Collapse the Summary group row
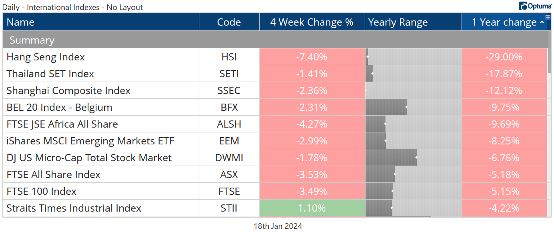The height and width of the screenshot is (232, 554). click(32, 40)
